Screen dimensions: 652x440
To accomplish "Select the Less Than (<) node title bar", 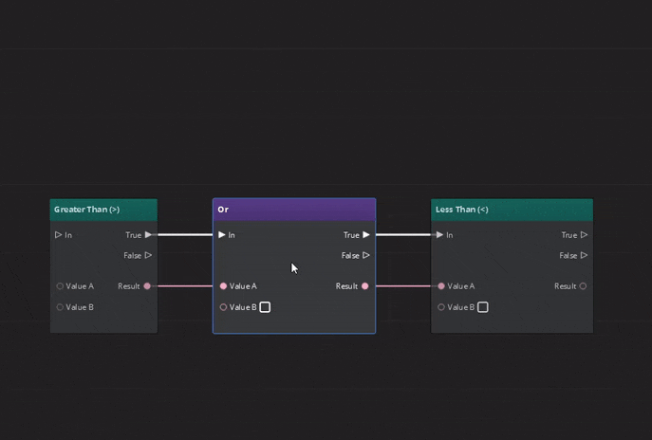I will point(512,210).
